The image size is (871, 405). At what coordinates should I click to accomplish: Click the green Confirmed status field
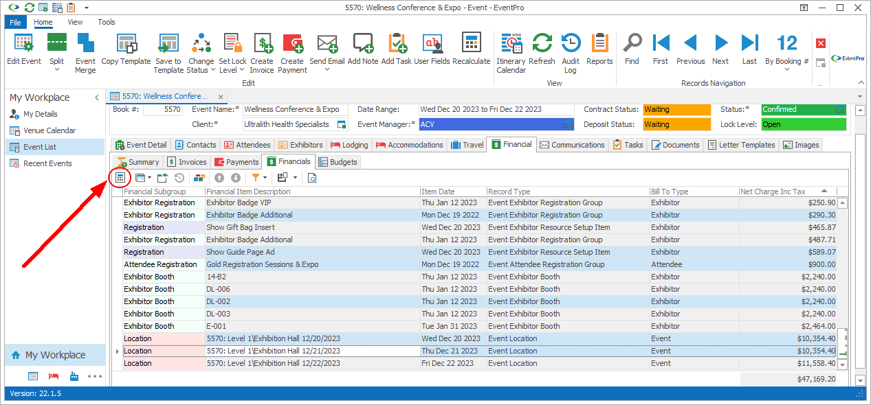pyautogui.click(x=804, y=109)
